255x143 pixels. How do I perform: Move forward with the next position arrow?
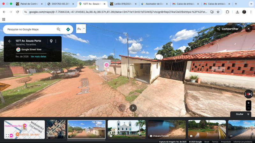[x=133, y=108]
